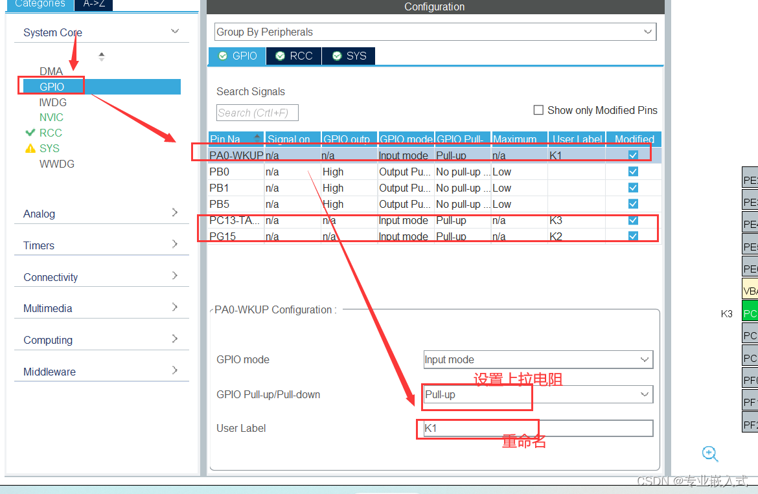Sort by the Modified column header
The height and width of the screenshot is (494, 758).
[x=634, y=139]
